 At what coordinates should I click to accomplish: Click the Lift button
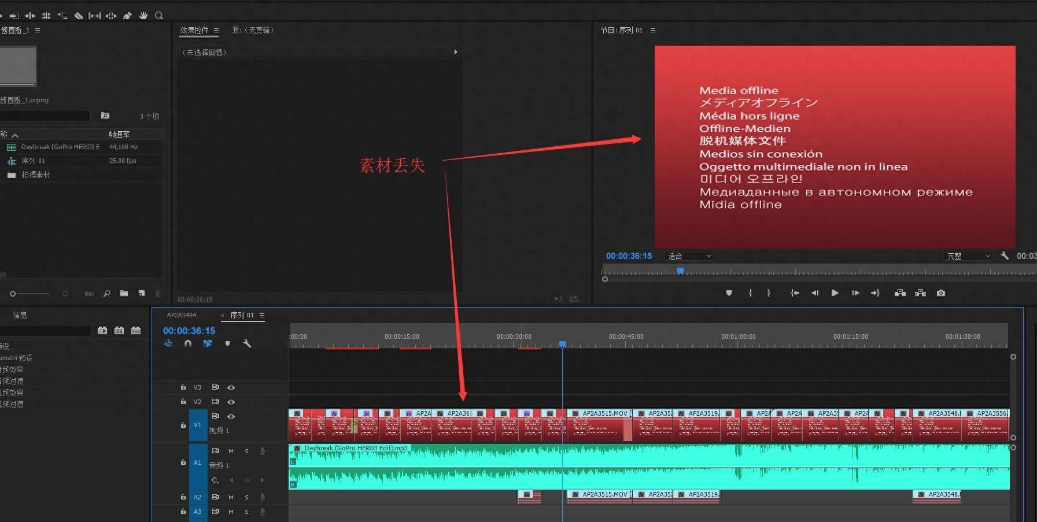point(900,293)
